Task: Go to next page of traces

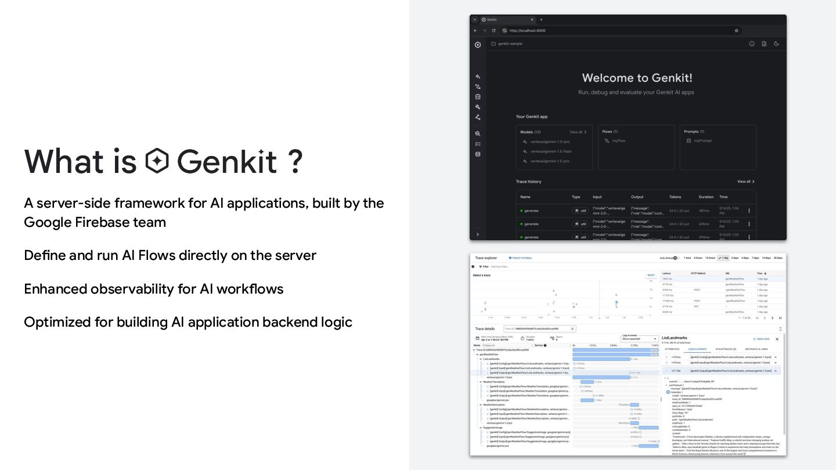Action: (x=772, y=318)
